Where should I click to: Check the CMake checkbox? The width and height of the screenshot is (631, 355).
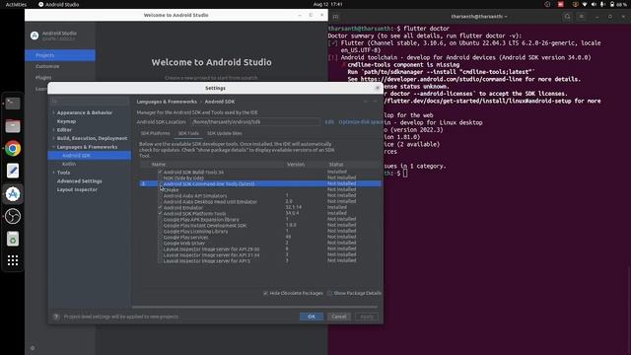pos(160,189)
